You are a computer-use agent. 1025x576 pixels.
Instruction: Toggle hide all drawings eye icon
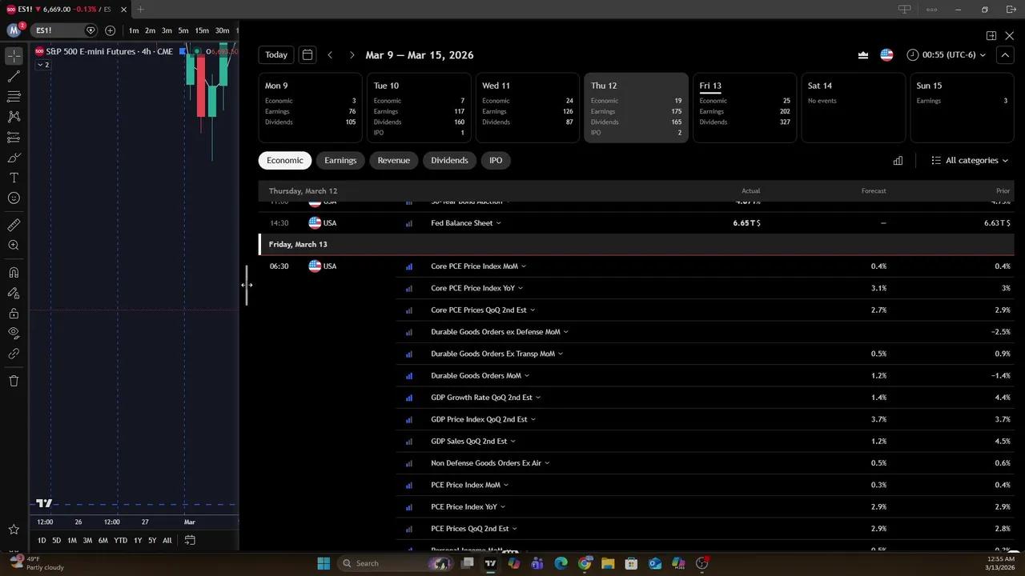tap(14, 333)
